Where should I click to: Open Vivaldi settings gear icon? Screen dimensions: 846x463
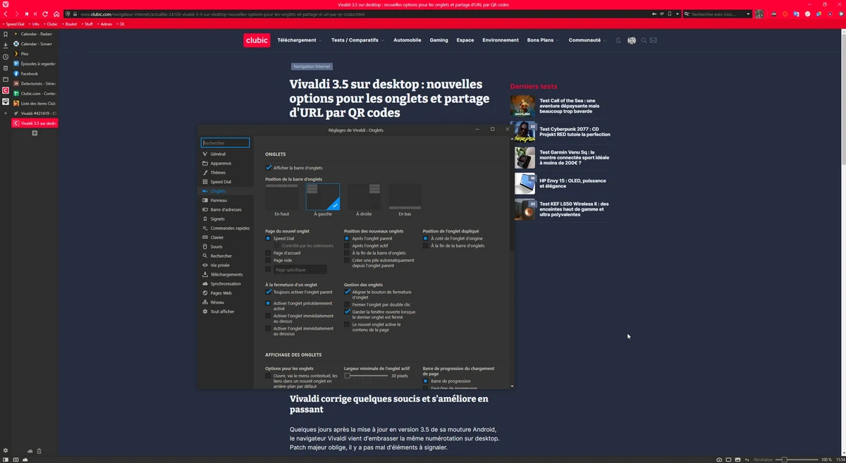tap(6, 451)
